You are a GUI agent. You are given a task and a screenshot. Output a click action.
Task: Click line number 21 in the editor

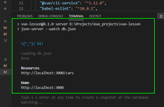coord(21,3)
